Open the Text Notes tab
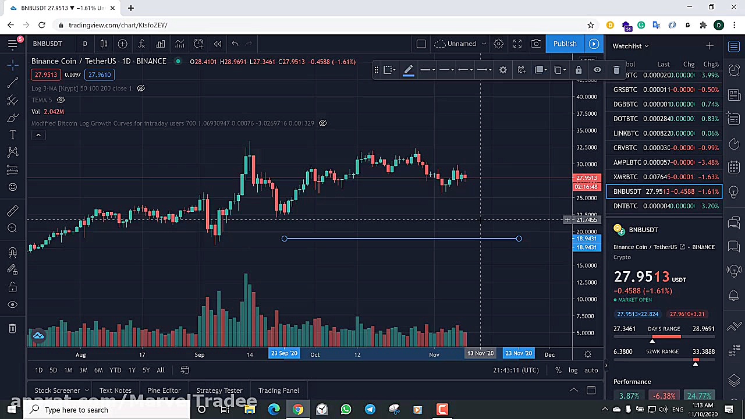Viewport: 745px width, 419px height. [x=115, y=390]
